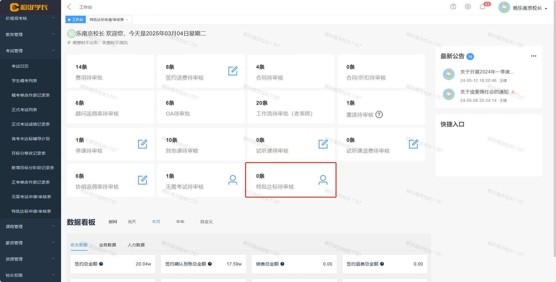Click the edit icon on 签约退费待审核 card

click(233, 71)
